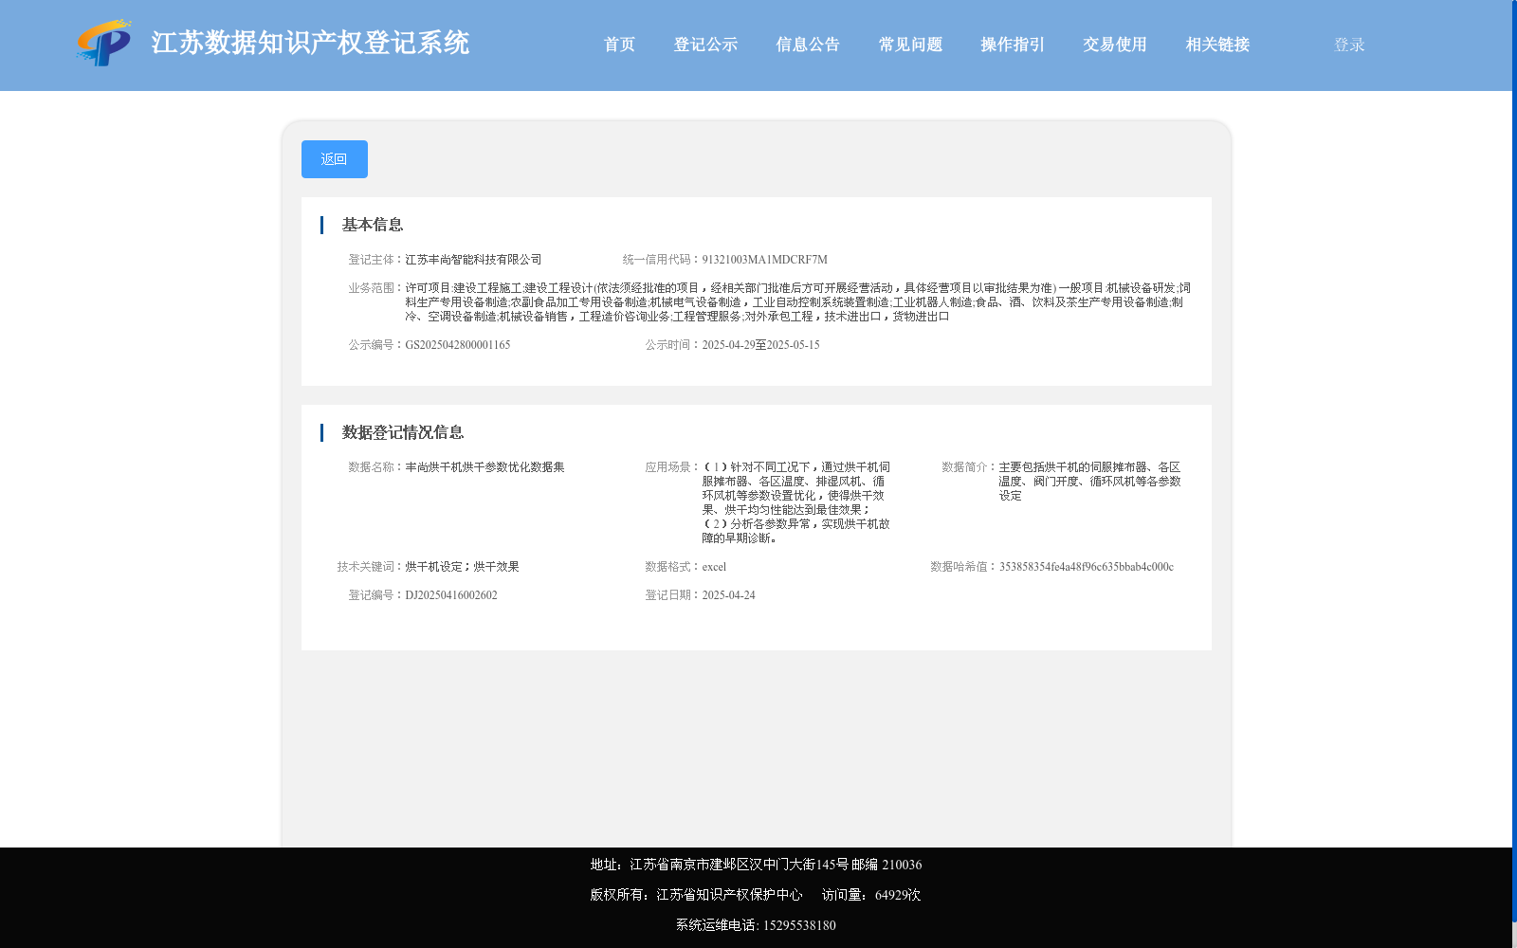
Task: Select data format value excel
Action: (714, 567)
